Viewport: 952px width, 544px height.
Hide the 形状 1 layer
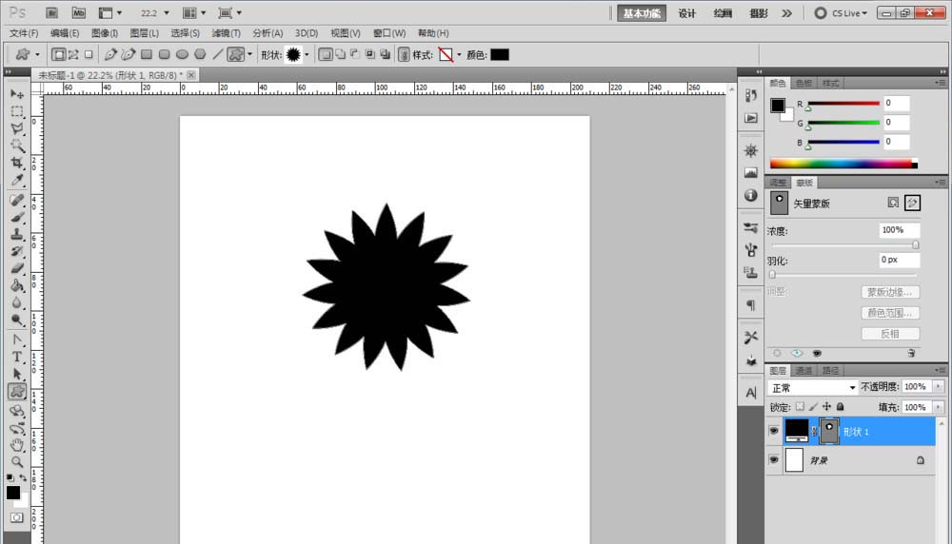click(773, 431)
